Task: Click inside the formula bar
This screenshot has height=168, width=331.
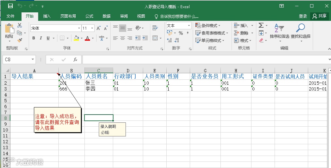Action: (x=205, y=60)
